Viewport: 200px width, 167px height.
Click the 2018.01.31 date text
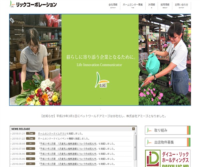point(18,134)
